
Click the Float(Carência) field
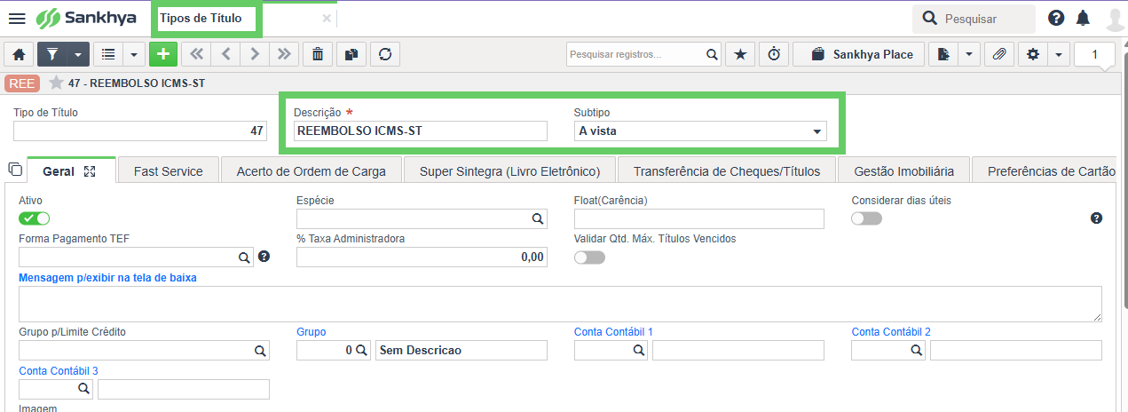(699, 218)
